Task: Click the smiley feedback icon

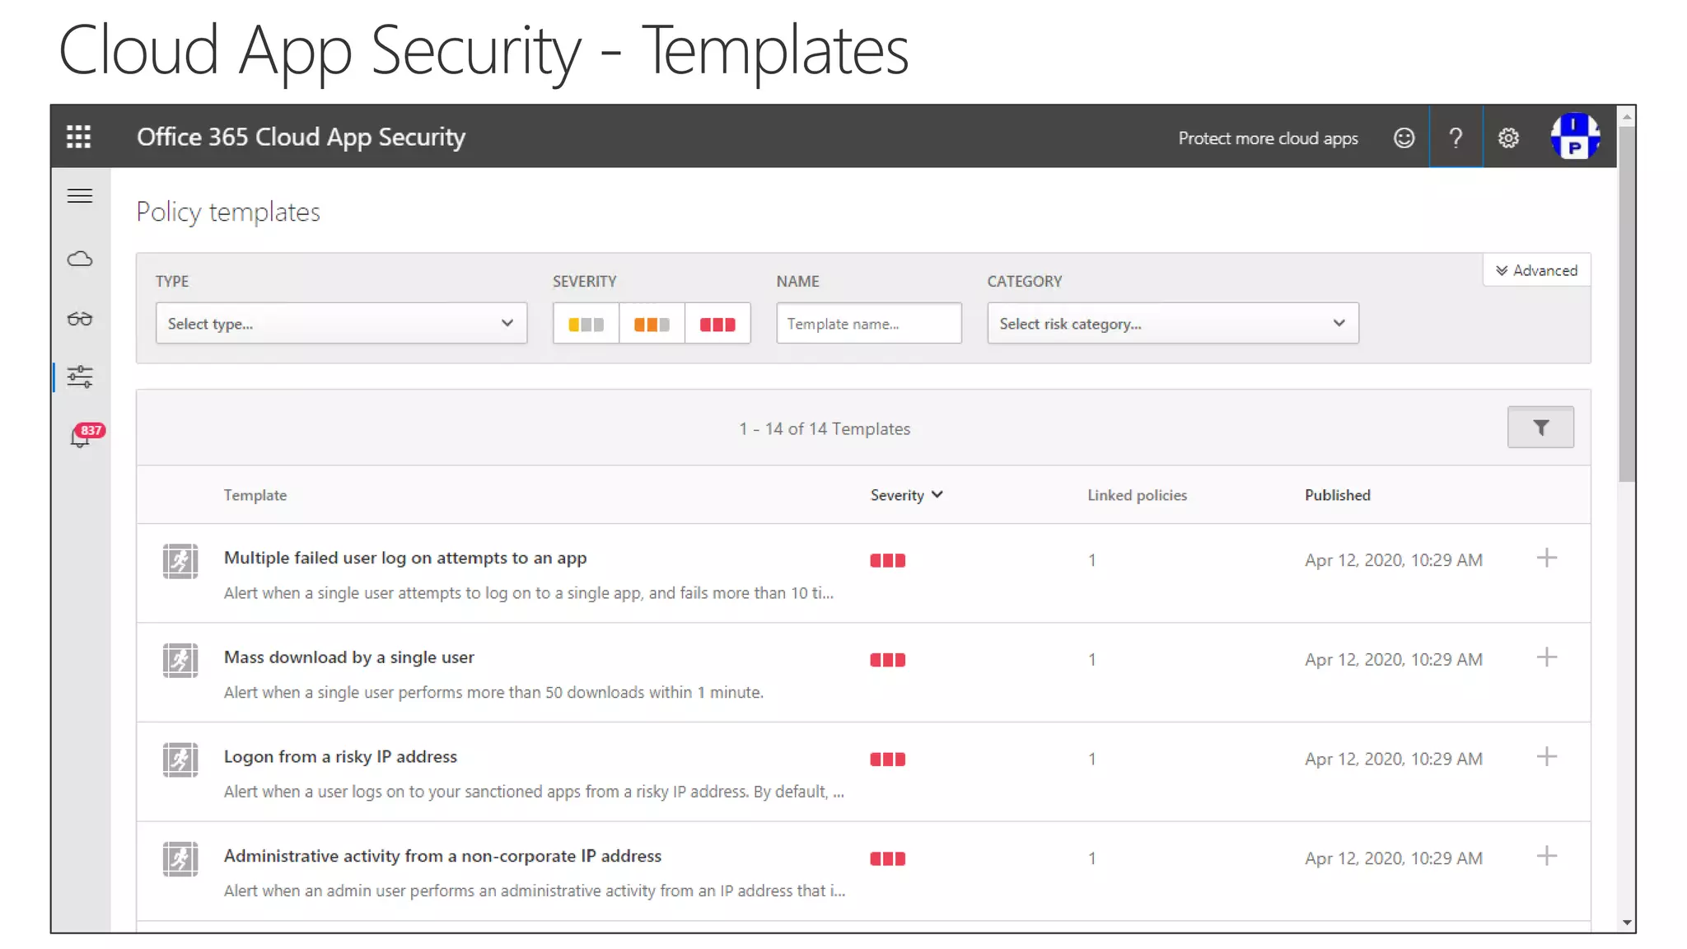Action: pyautogui.click(x=1404, y=138)
